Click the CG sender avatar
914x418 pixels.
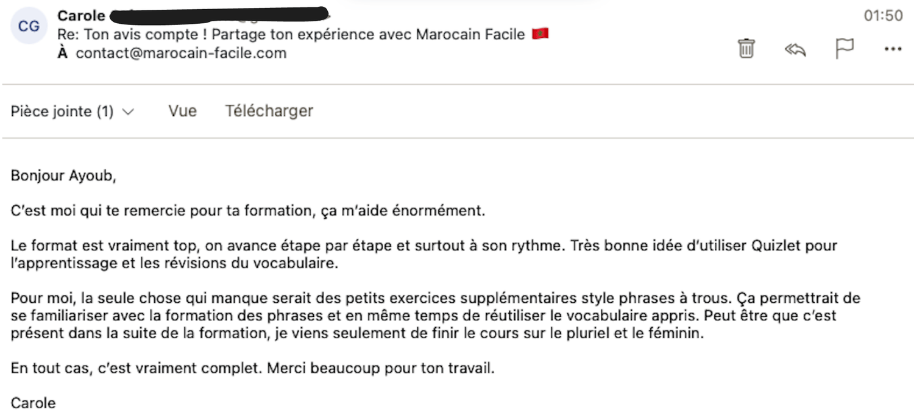[29, 26]
